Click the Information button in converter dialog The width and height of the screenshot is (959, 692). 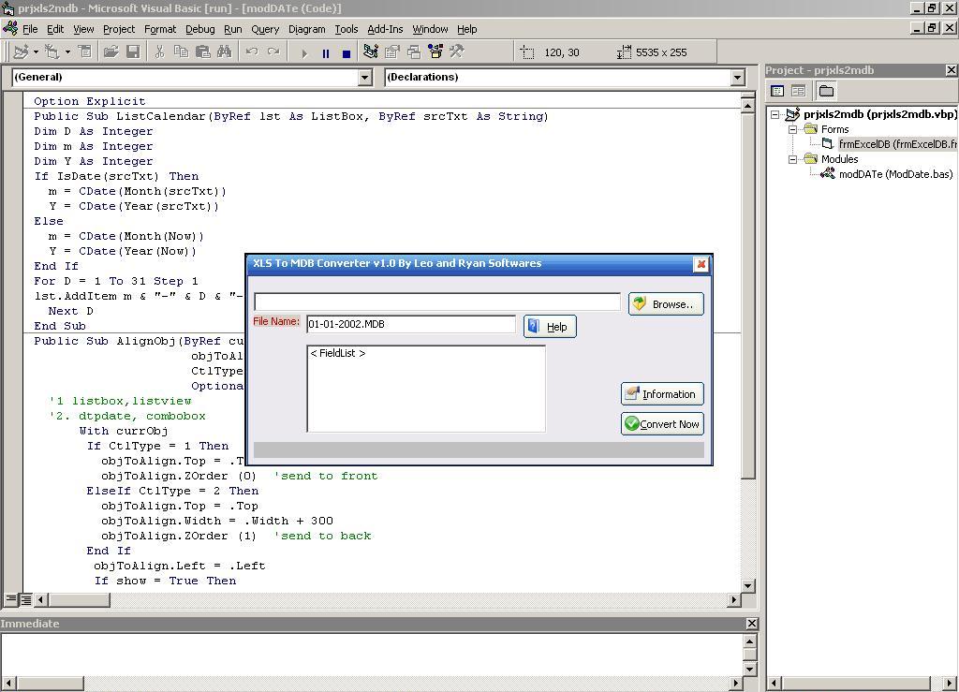662,394
